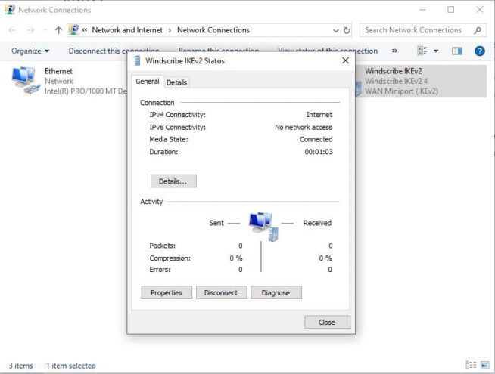Click View status of this connection
The height and width of the screenshot is (374, 495).
(328, 51)
